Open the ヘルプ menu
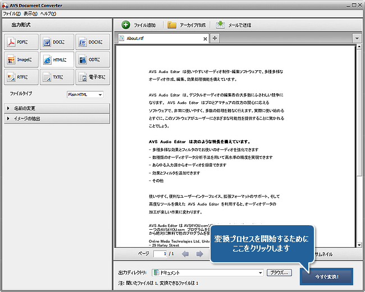The image size is (365, 292). 48,13
